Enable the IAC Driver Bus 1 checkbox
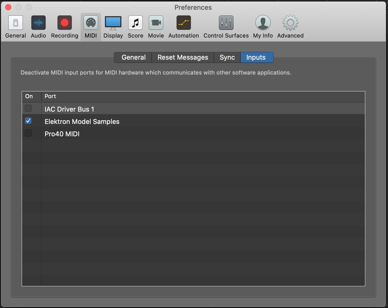 point(28,108)
